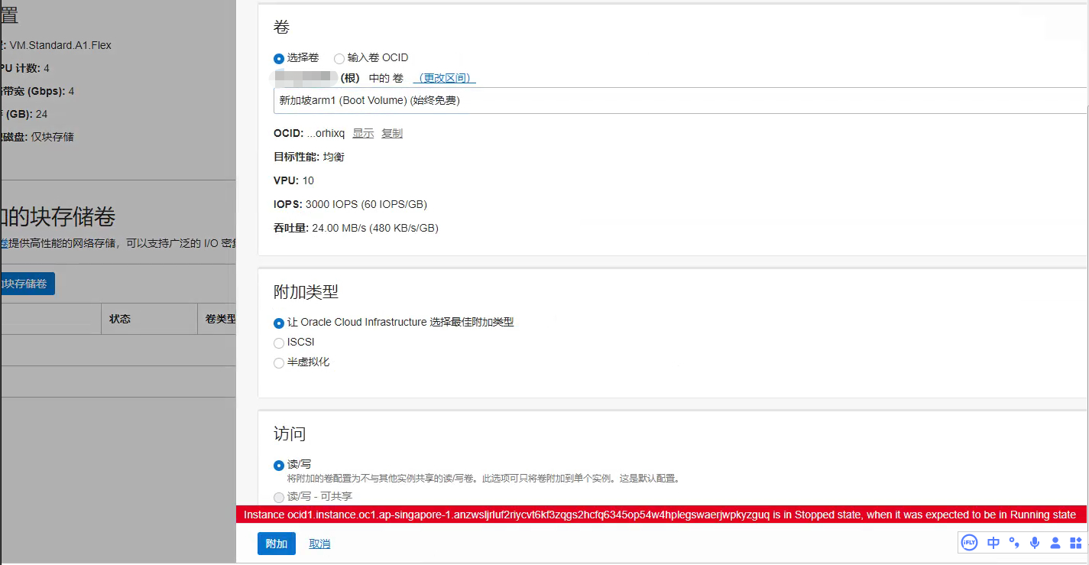Toggle the punctuation mode icon
The height and width of the screenshot is (565, 1089).
click(1014, 543)
